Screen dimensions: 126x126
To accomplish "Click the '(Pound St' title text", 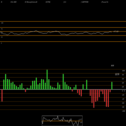I will pos(105,2).
